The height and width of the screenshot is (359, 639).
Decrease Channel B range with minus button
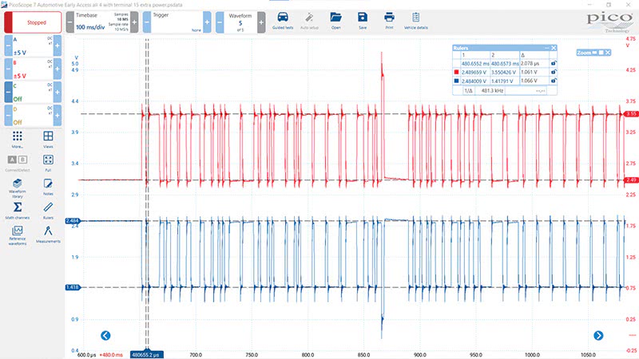tap(8, 69)
